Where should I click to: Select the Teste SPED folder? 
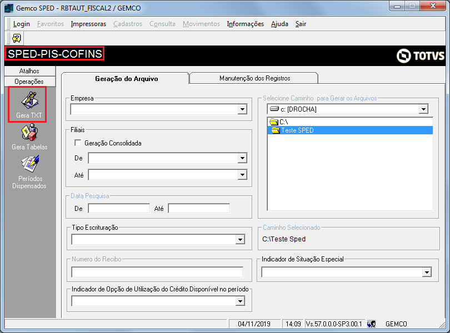click(x=350, y=130)
